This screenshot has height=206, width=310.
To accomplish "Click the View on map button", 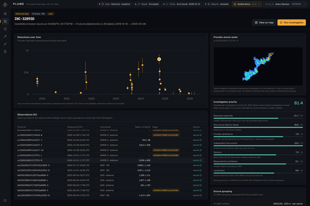I will point(264,23).
